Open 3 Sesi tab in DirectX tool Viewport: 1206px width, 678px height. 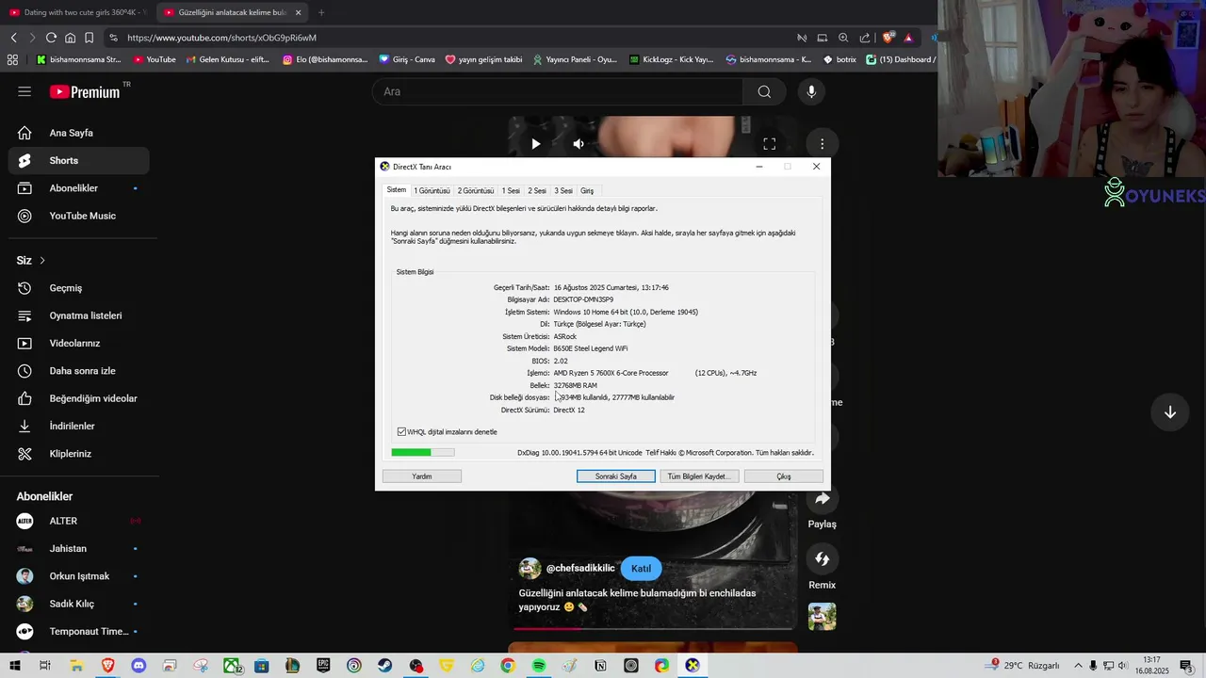coord(563,190)
